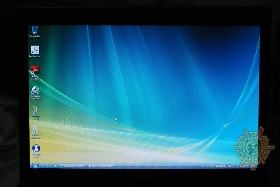Viewport: 280px width, 187px height.
Task: Open the Recycle Bin desktop icon
Action: point(35,32)
